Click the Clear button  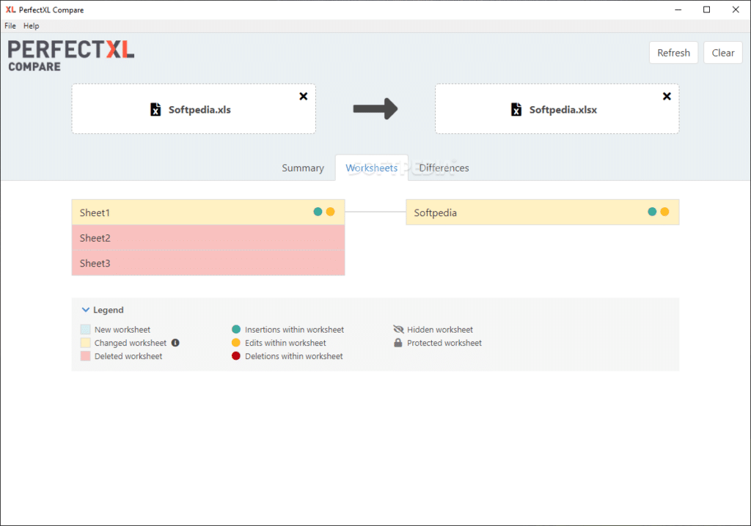click(x=722, y=53)
